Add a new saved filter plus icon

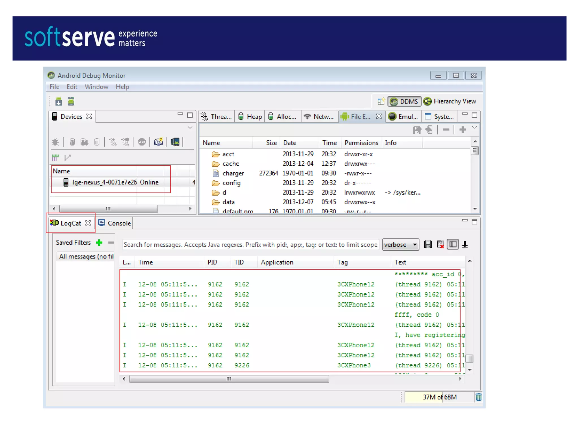pyautogui.click(x=99, y=242)
